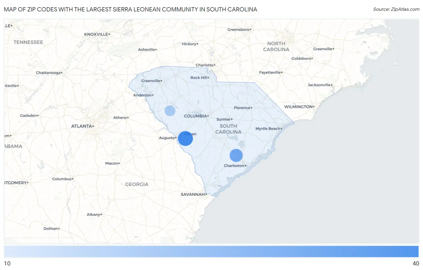Click the NORTH CAROLINA state label

pos(276,47)
